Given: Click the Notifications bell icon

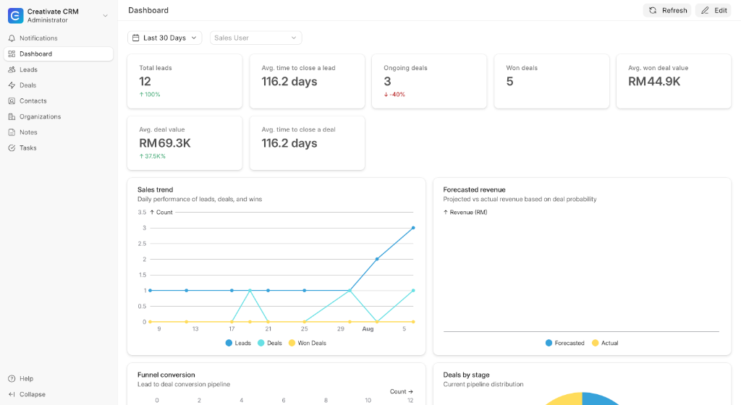Looking at the screenshot, I should [12, 38].
